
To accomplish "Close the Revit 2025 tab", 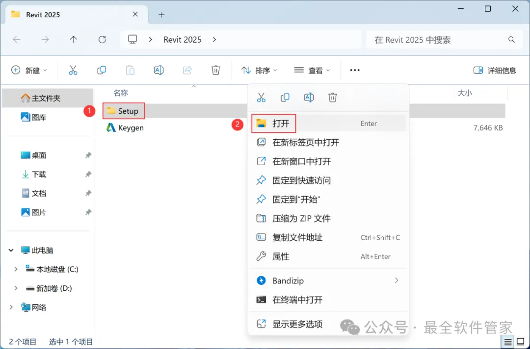I will [135, 14].
